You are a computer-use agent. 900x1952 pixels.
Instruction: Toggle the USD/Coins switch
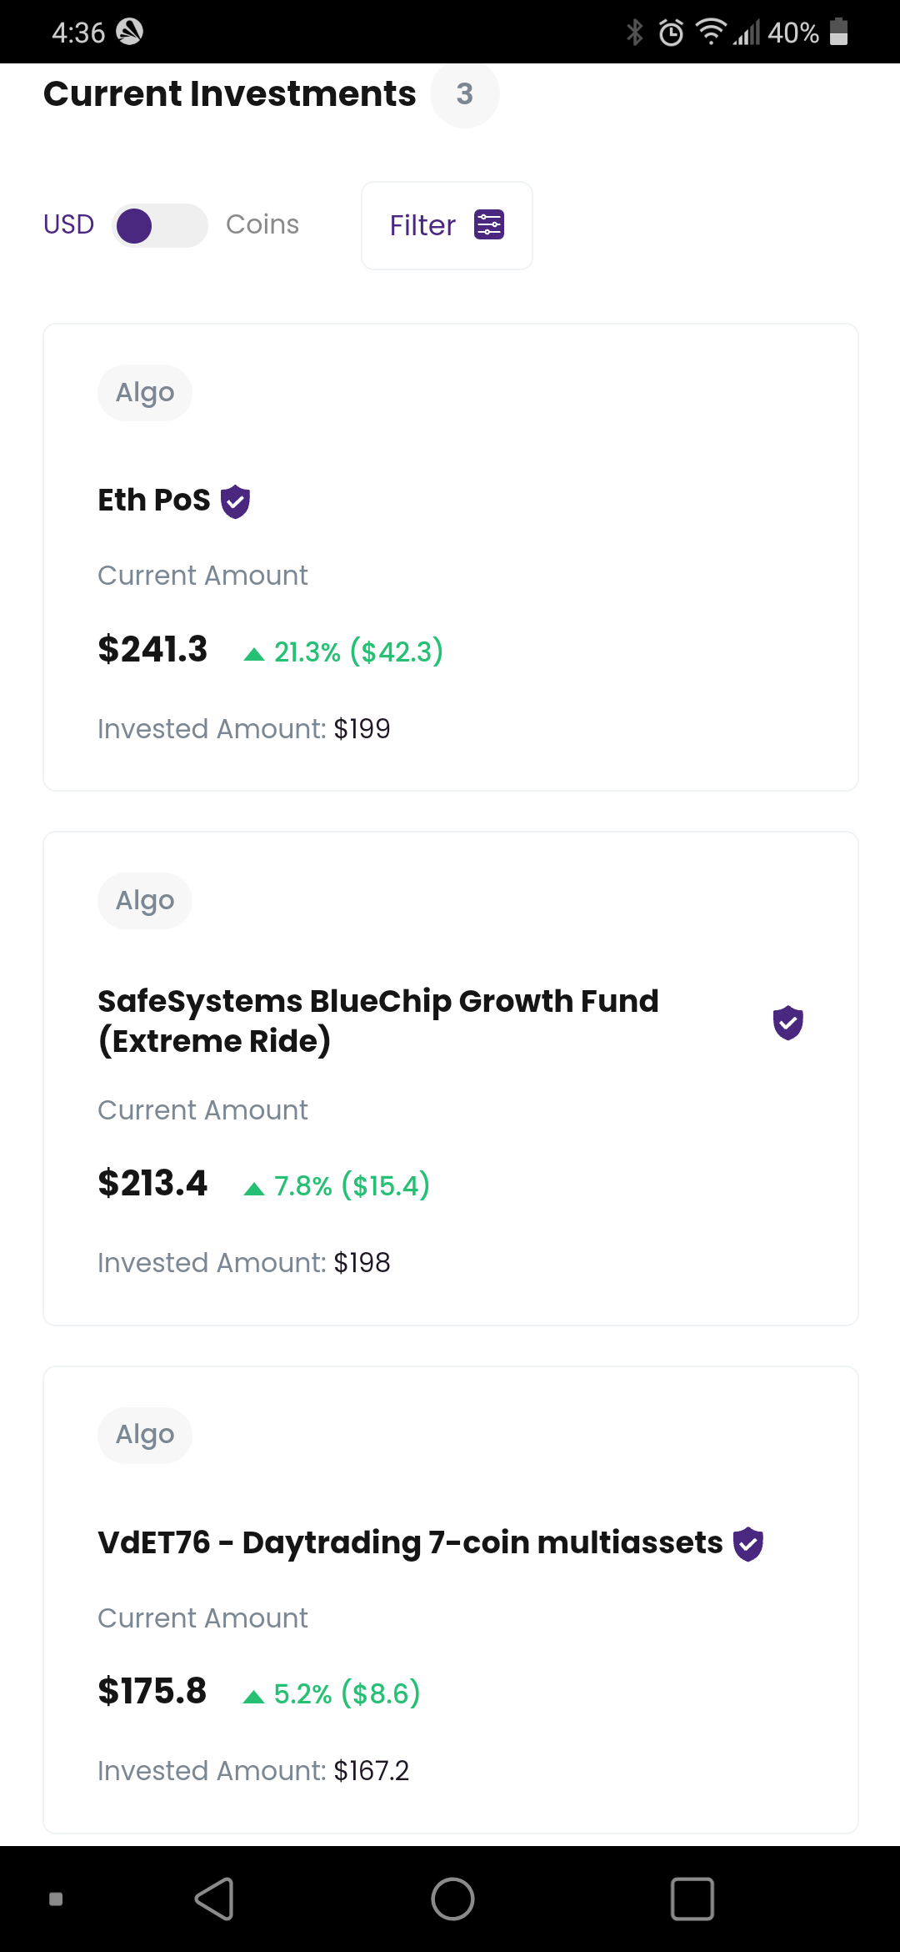click(159, 225)
